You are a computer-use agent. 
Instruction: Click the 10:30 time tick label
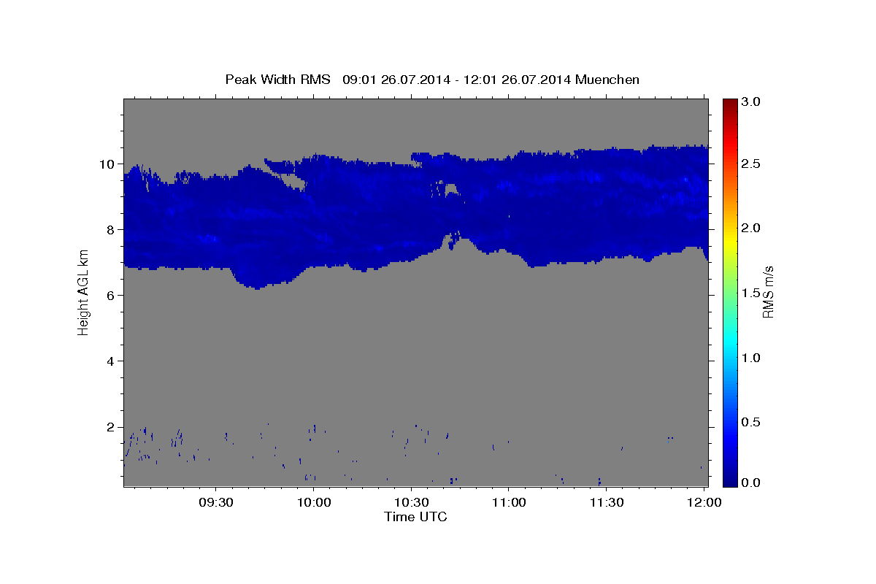412,502
